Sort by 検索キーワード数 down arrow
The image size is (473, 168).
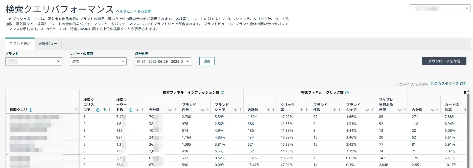pos(137,110)
